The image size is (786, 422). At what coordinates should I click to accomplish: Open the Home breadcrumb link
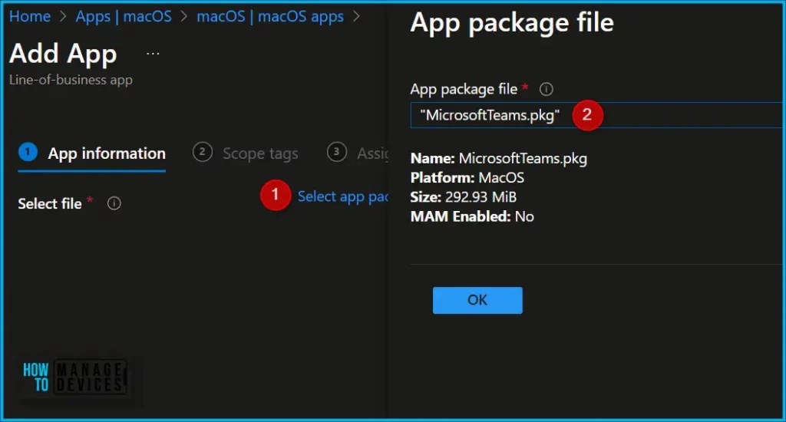pos(30,17)
